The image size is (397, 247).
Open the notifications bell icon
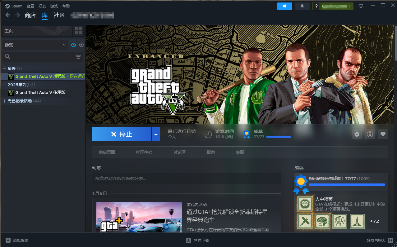coord(302,6)
